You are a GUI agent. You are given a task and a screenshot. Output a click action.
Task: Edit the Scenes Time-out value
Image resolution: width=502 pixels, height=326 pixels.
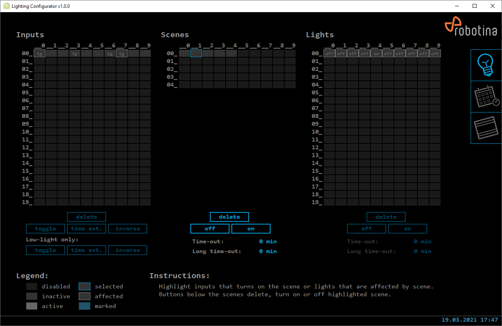[268, 242]
